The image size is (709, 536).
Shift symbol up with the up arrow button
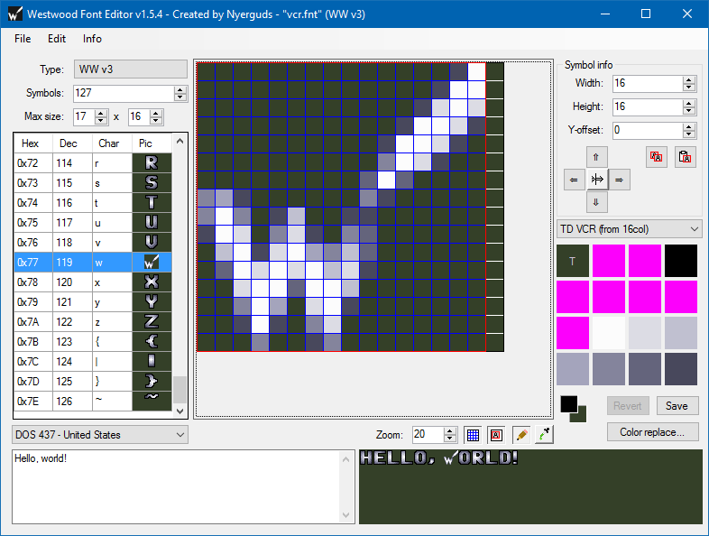pyautogui.click(x=596, y=157)
